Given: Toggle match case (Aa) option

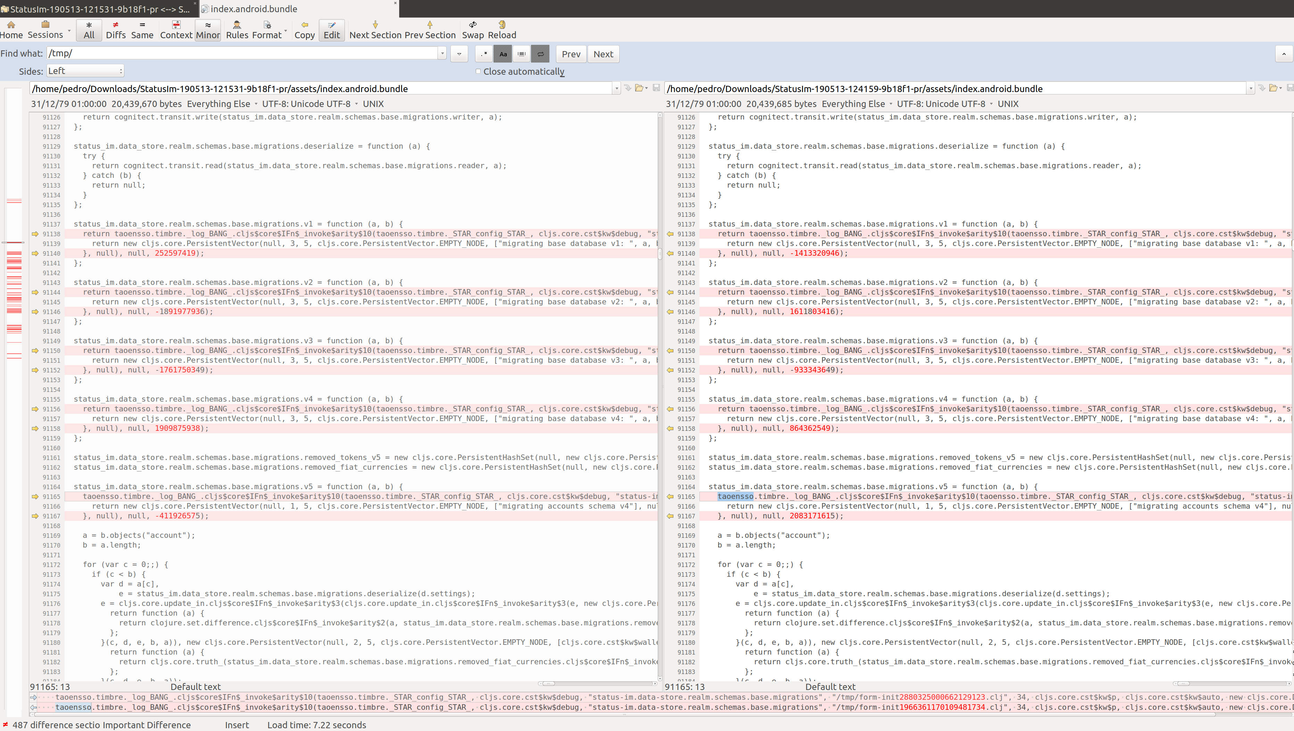Looking at the screenshot, I should (x=503, y=54).
